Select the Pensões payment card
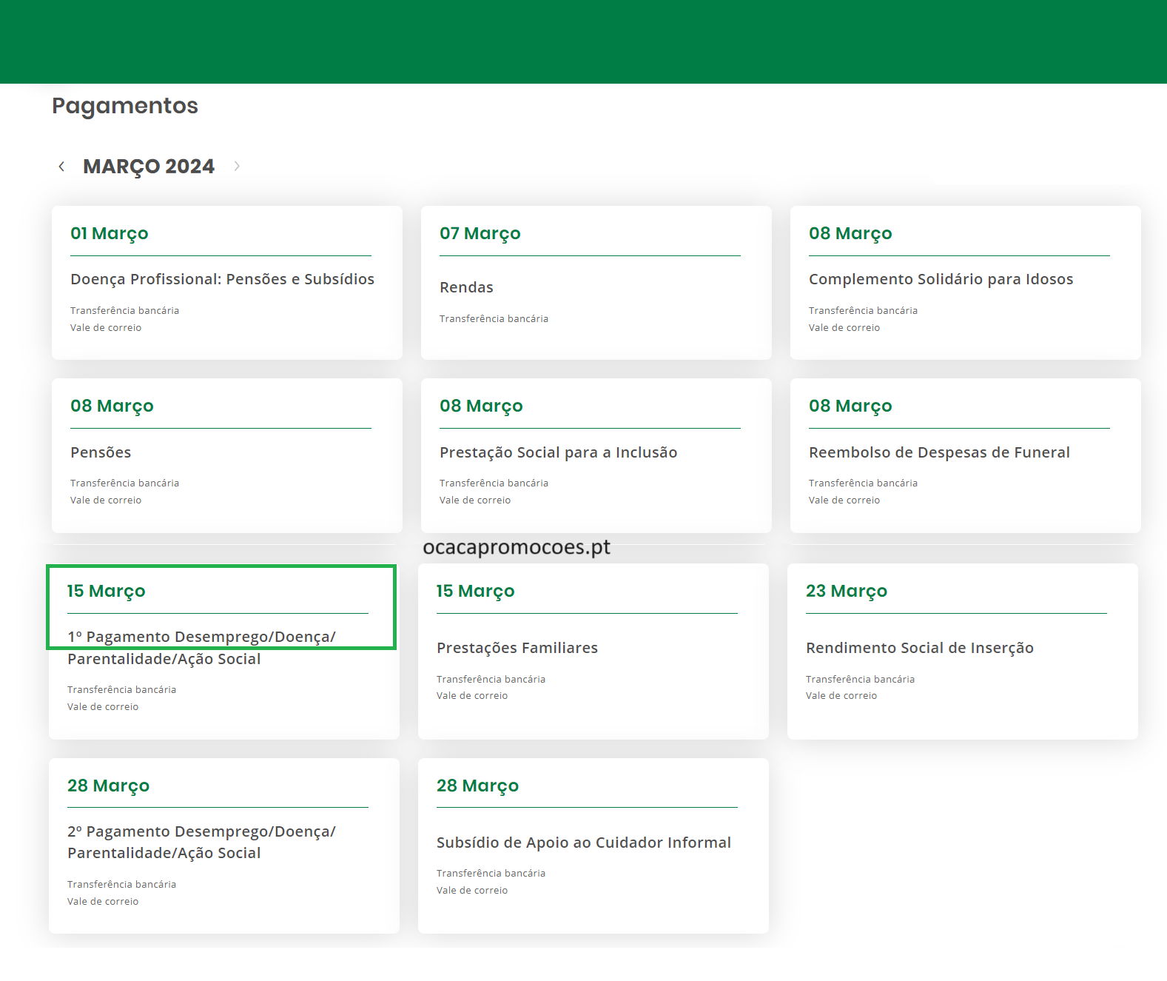The height and width of the screenshot is (981, 1167). [x=101, y=452]
